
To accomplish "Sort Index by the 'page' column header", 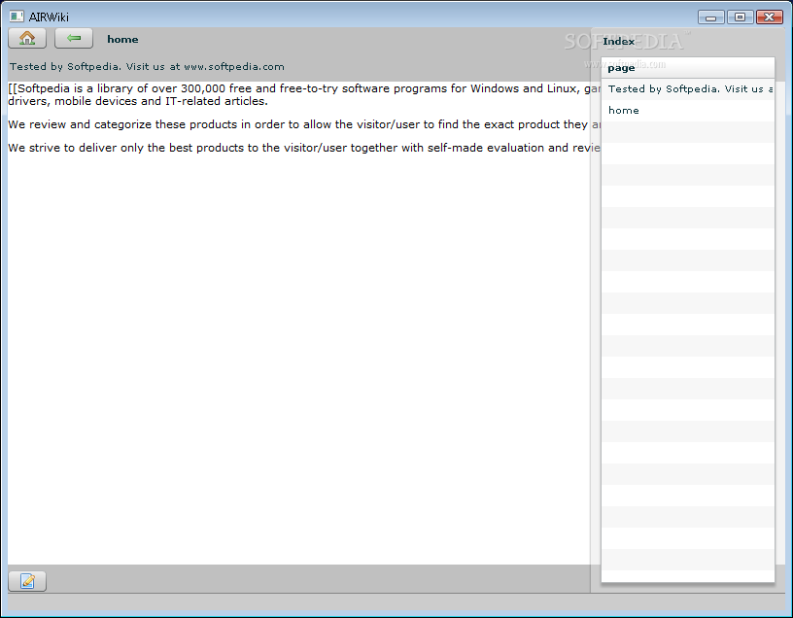I will click(x=688, y=68).
